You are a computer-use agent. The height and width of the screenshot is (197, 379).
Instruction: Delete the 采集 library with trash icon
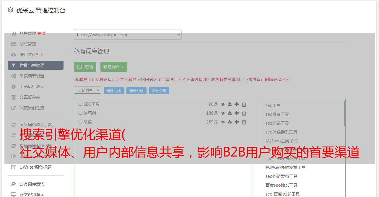tap(244, 122)
